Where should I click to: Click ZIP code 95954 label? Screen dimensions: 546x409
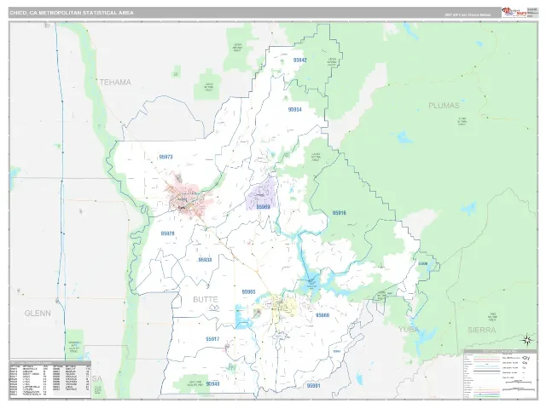(294, 110)
